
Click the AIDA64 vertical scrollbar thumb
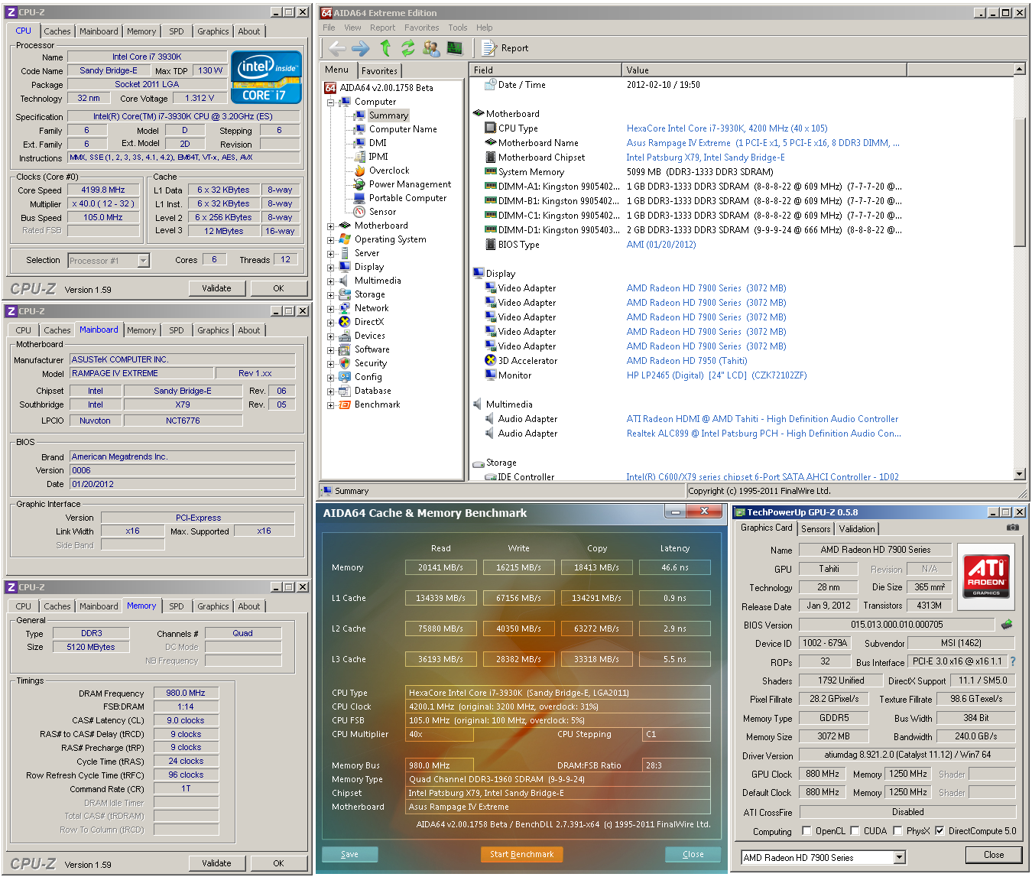1019,182
